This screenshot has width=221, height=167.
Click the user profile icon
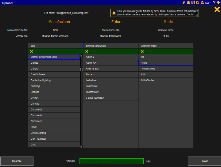(202, 2)
